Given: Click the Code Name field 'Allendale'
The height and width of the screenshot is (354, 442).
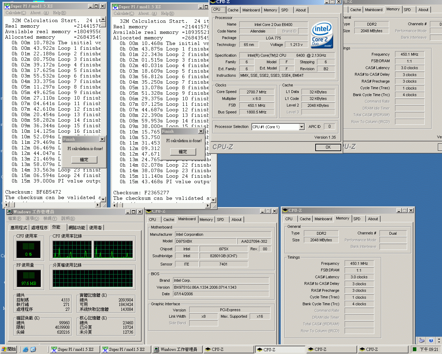Looking at the screenshot, I should (x=258, y=31).
